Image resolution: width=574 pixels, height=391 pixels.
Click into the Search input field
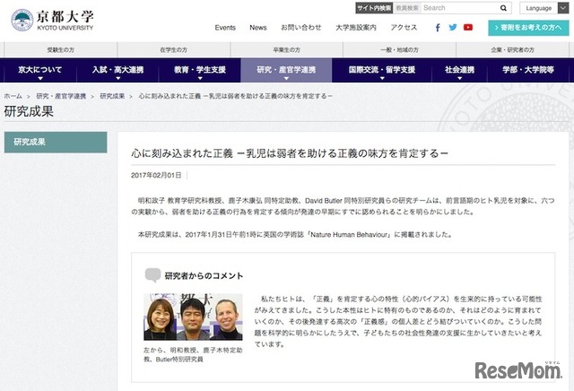(x=459, y=8)
